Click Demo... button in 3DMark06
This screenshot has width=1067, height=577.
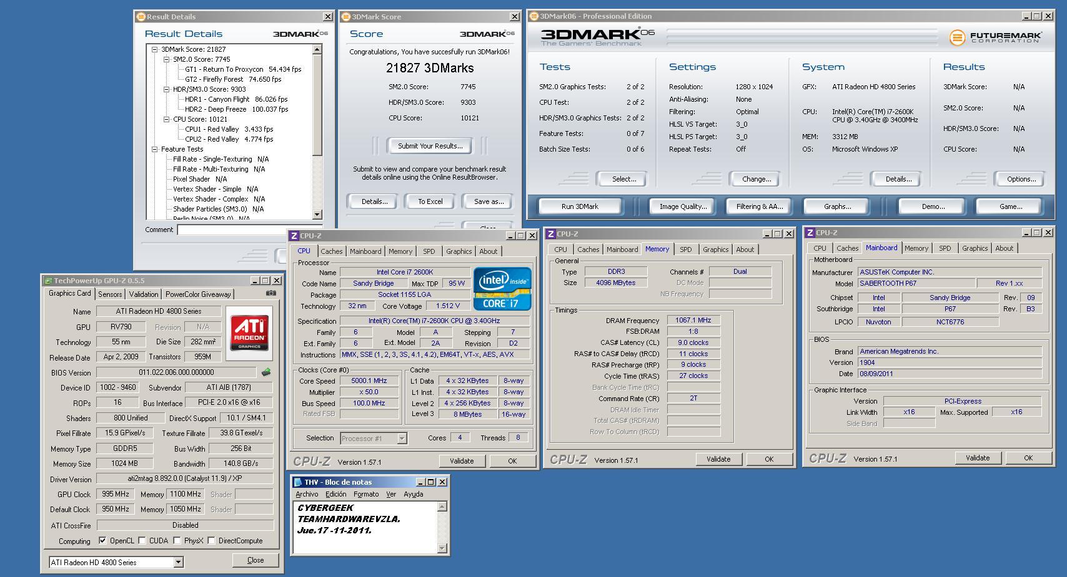coord(933,206)
